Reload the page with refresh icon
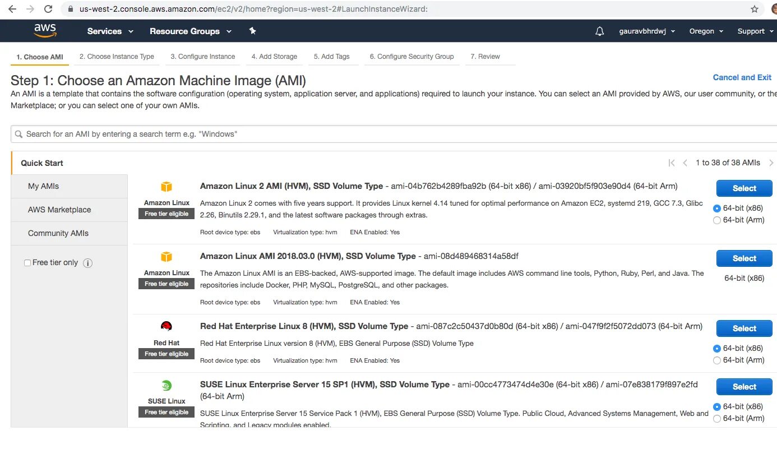 [48, 9]
